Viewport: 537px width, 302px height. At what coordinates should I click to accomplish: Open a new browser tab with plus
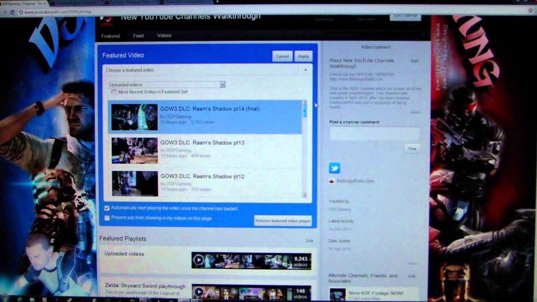[217, 2]
